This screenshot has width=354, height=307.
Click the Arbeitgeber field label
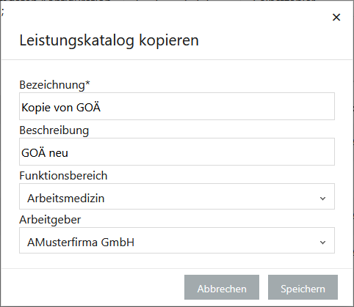(x=50, y=220)
